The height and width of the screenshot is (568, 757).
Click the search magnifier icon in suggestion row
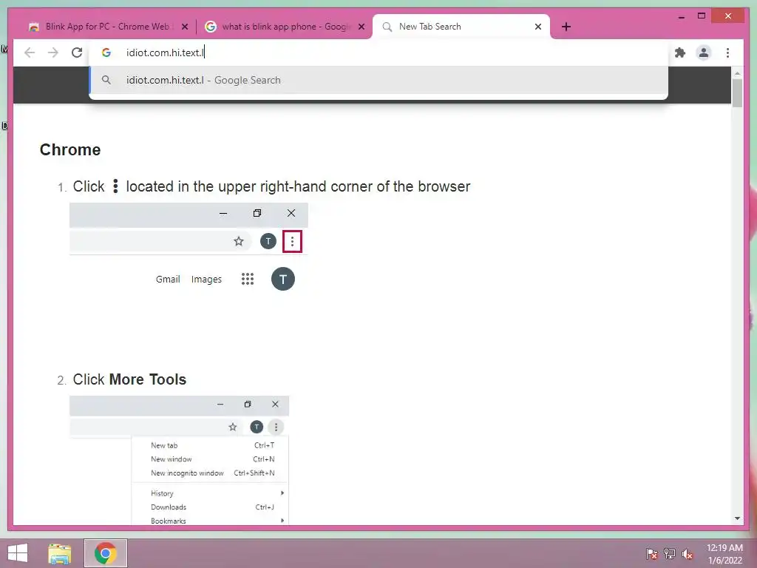pos(106,80)
